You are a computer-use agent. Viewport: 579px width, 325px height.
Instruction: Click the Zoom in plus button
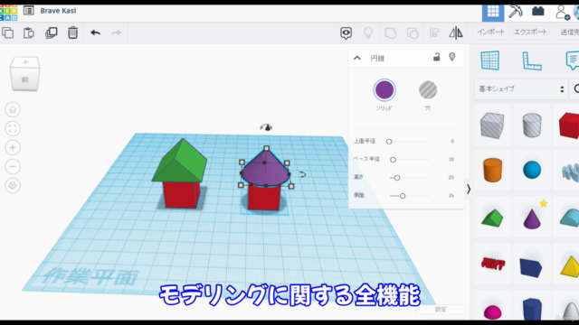(13, 147)
